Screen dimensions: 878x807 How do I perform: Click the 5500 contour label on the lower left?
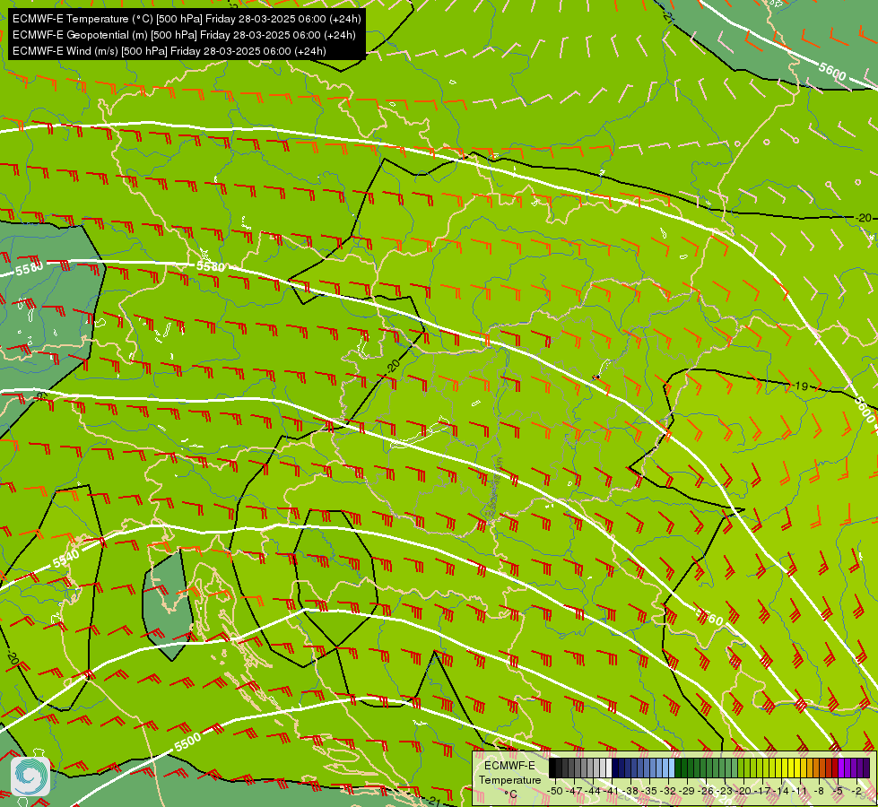click(187, 742)
